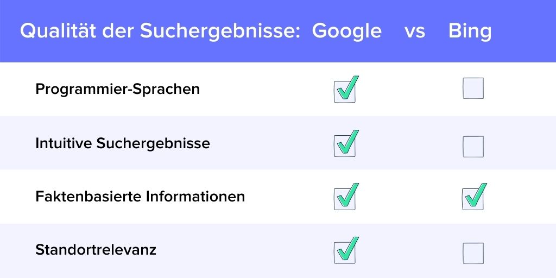This screenshot has height=278, width=556.
Task: Select the Standortrelevanz row label
Action: (96, 250)
